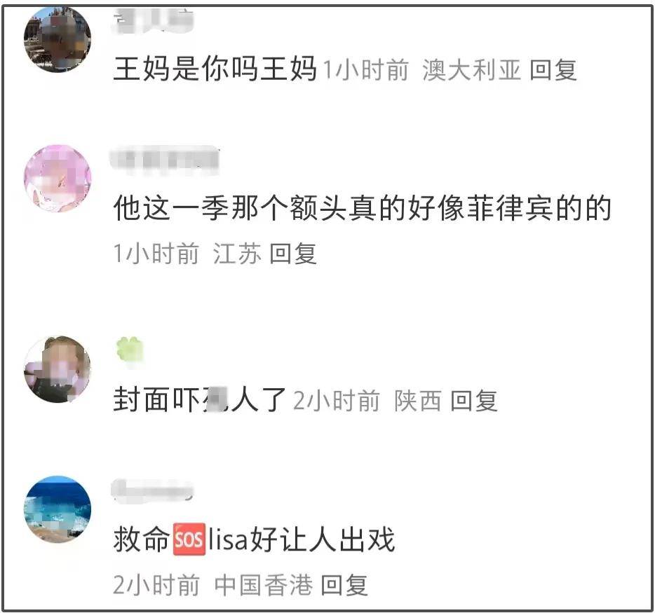Click the red SOS emoji icon

click(x=189, y=539)
